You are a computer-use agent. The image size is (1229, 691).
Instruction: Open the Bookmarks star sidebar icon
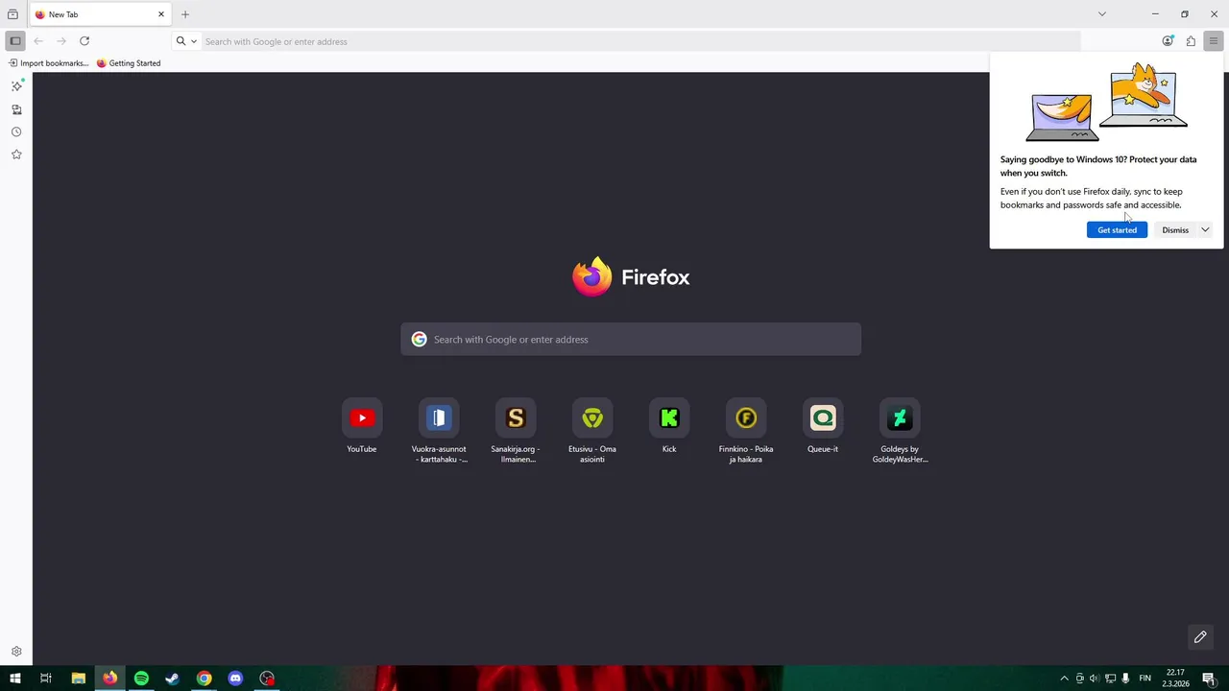coord(16,155)
